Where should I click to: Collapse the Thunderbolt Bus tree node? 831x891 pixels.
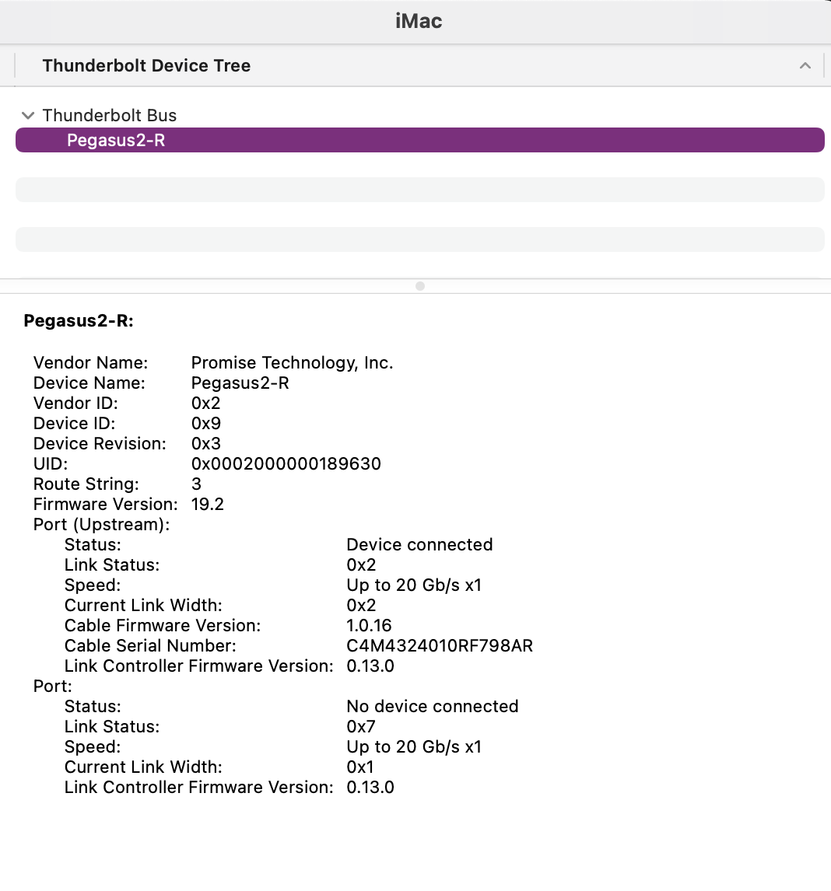tap(28, 116)
